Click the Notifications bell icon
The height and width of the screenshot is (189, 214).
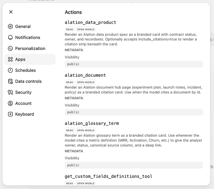pos(10,37)
